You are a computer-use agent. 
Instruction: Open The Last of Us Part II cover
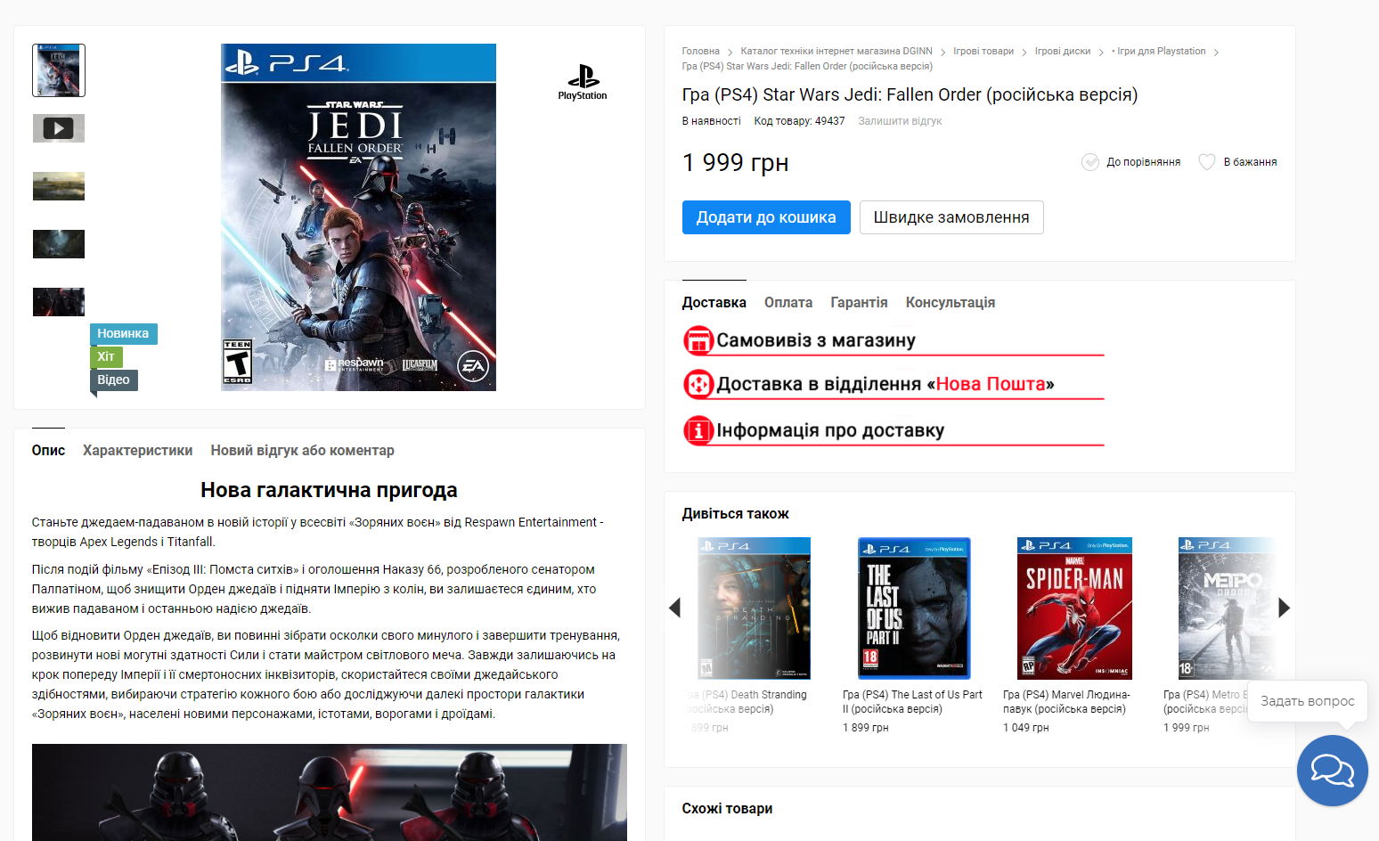914,608
